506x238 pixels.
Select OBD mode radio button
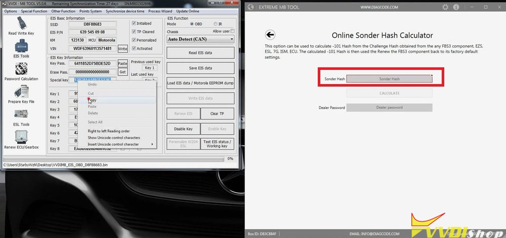192,24
